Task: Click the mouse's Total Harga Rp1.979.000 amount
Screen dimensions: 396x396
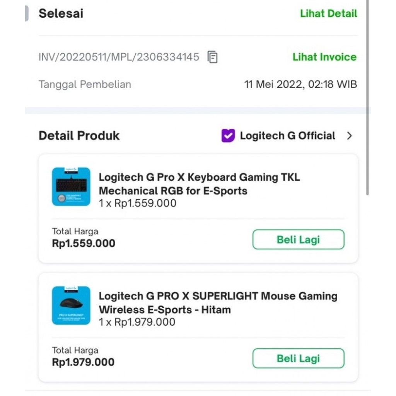Action: click(x=83, y=362)
